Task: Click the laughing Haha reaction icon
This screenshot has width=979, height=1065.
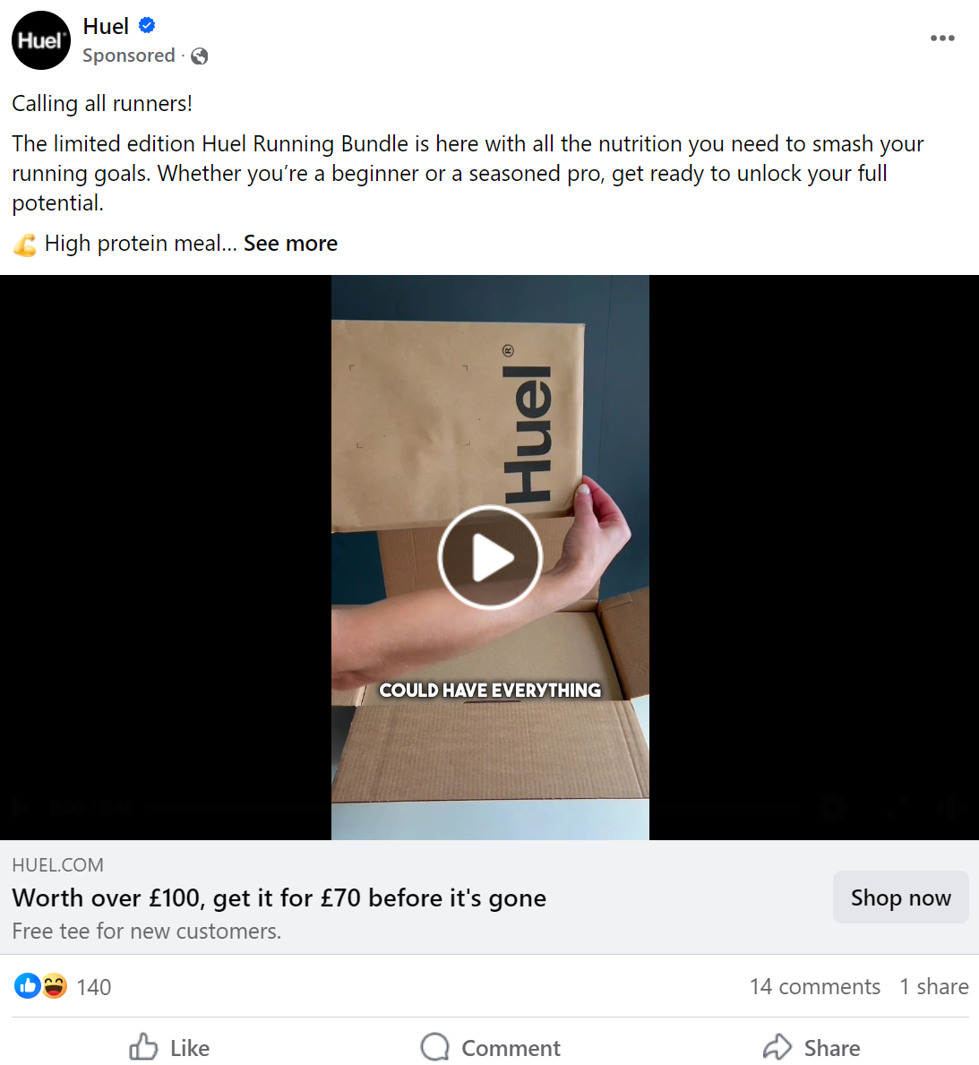Action: [x=55, y=986]
